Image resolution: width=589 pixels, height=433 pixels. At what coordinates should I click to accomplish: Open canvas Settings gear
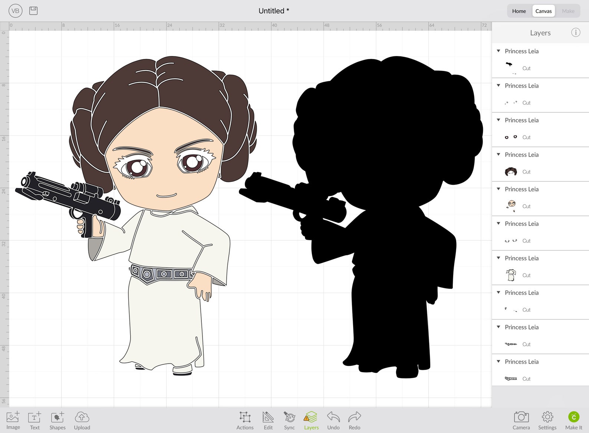(x=547, y=420)
